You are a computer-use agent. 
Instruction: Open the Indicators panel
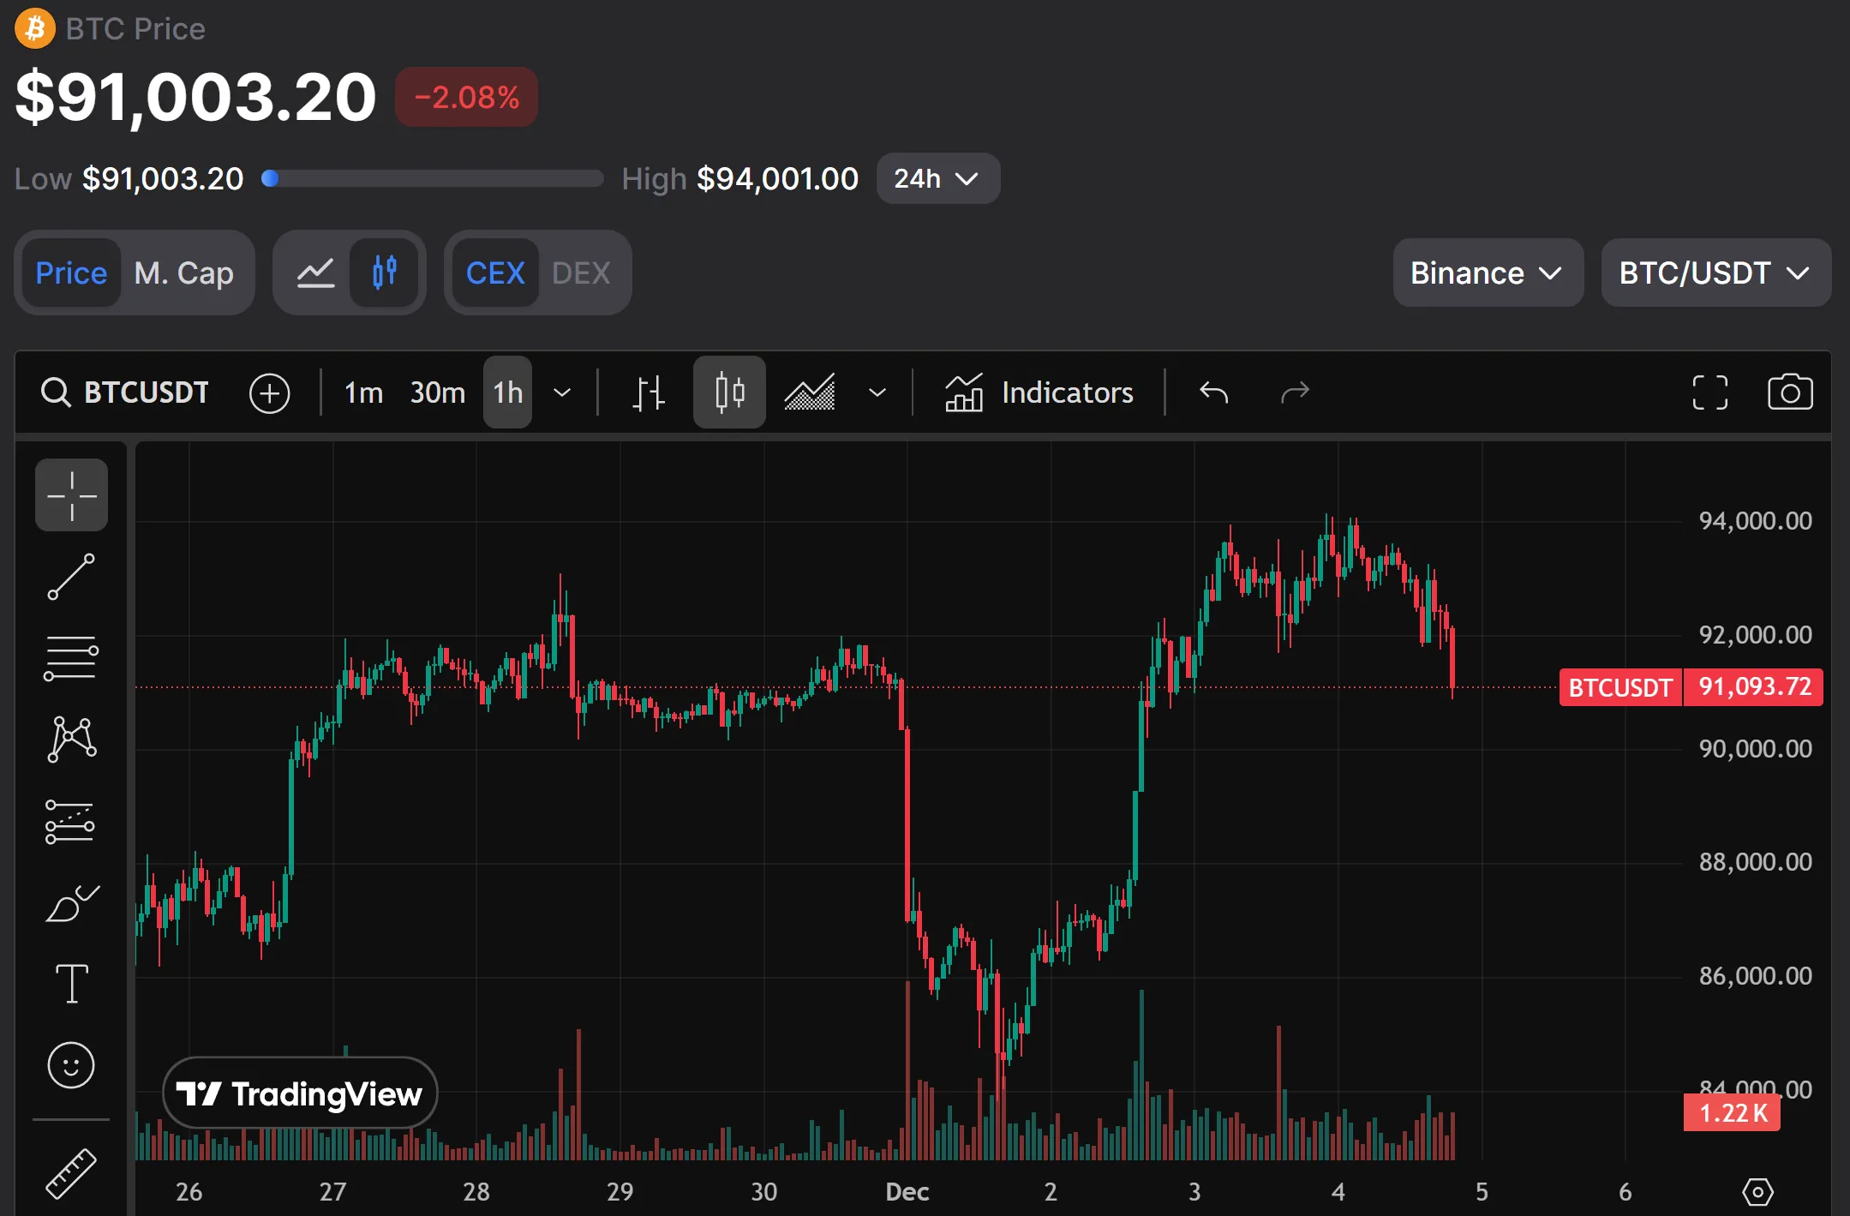coord(1039,392)
